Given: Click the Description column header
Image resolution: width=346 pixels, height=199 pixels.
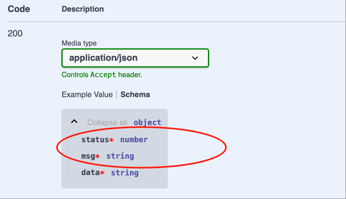Looking at the screenshot, I should click(x=83, y=9).
